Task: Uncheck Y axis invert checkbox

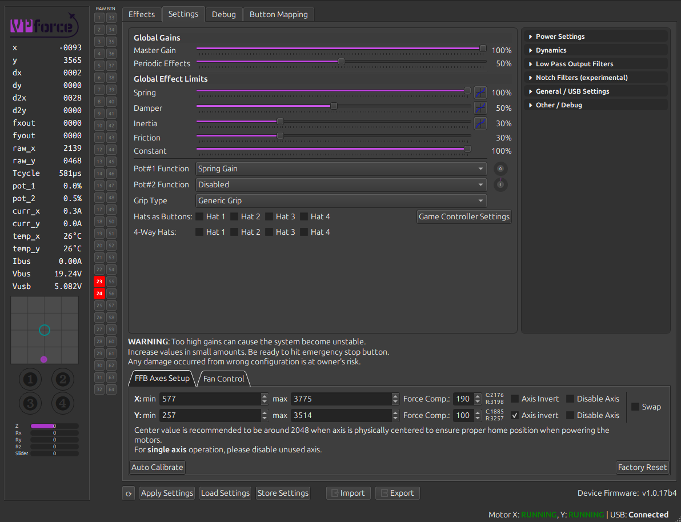Action: pyautogui.click(x=515, y=415)
